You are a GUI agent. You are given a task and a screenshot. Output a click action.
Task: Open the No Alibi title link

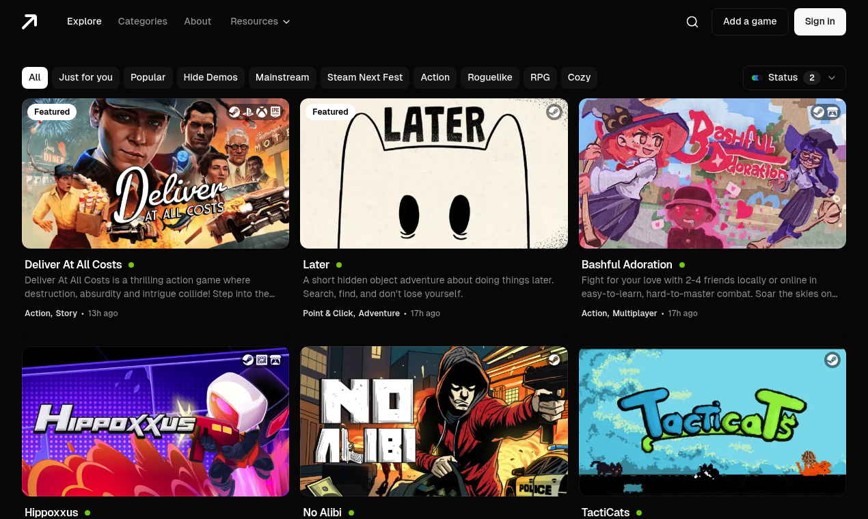[323, 513]
